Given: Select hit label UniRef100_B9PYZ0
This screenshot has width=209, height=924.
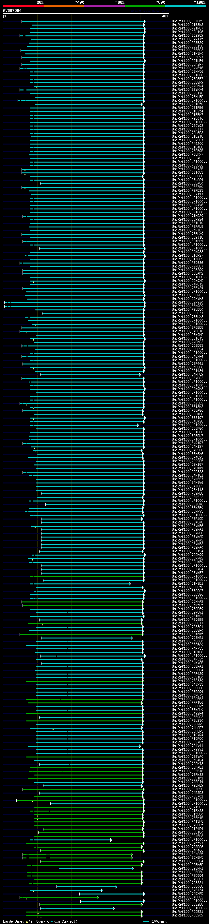Looking at the screenshot, I should (x=187, y=303).
